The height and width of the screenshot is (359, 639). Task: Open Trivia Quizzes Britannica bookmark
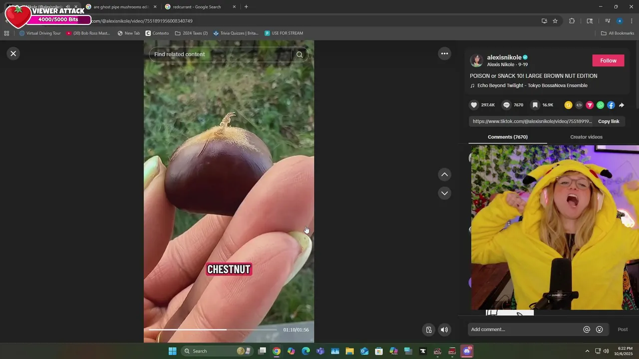point(236,33)
